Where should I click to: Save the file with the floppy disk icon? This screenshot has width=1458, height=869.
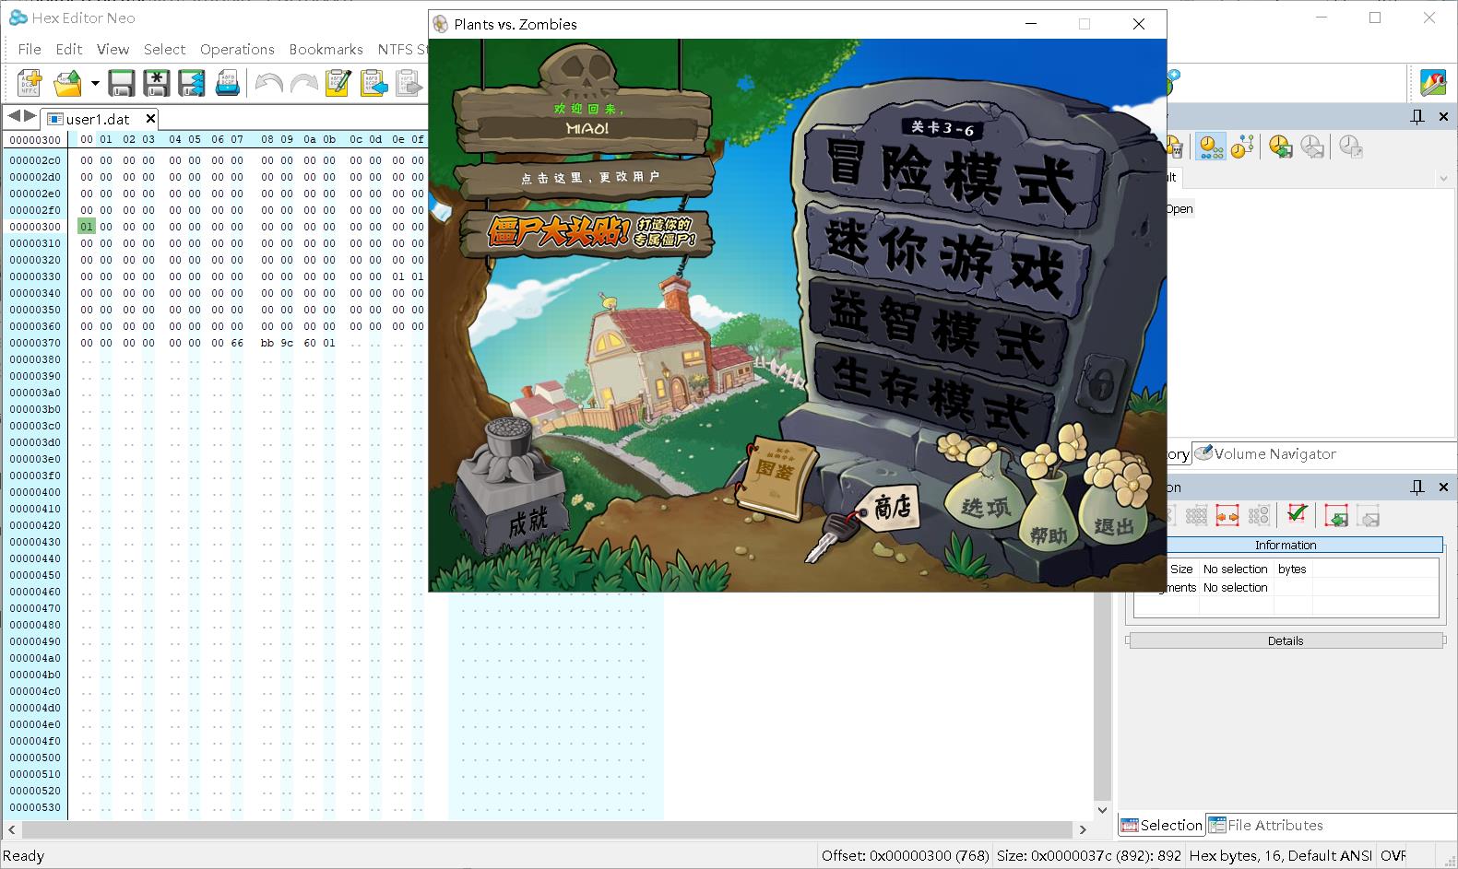(122, 83)
